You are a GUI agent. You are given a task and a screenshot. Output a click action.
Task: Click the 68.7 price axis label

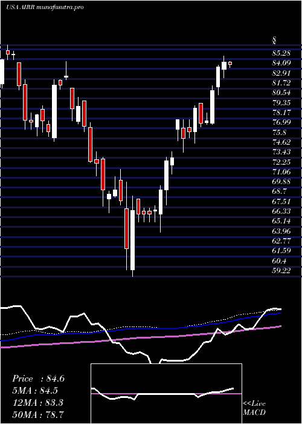(x=279, y=191)
